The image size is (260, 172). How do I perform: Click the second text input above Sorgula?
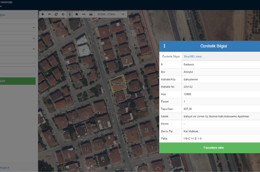[x=18, y=70]
